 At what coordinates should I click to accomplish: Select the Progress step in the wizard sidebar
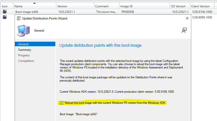(x=24, y=55)
